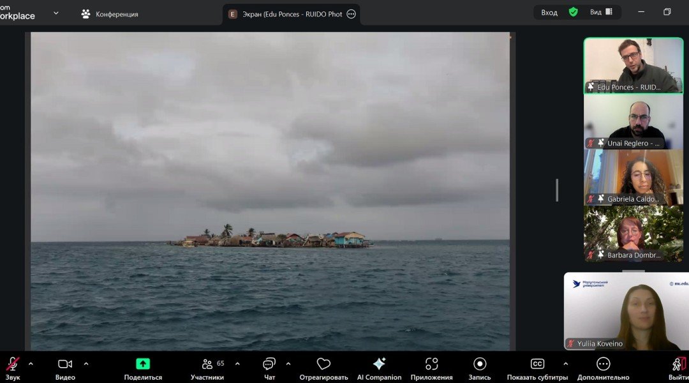
Task: Click the gallery panel resize handle
Action: tap(557, 190)
